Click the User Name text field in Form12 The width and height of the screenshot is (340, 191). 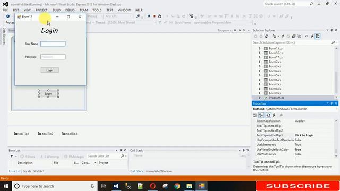pos(53,44)
